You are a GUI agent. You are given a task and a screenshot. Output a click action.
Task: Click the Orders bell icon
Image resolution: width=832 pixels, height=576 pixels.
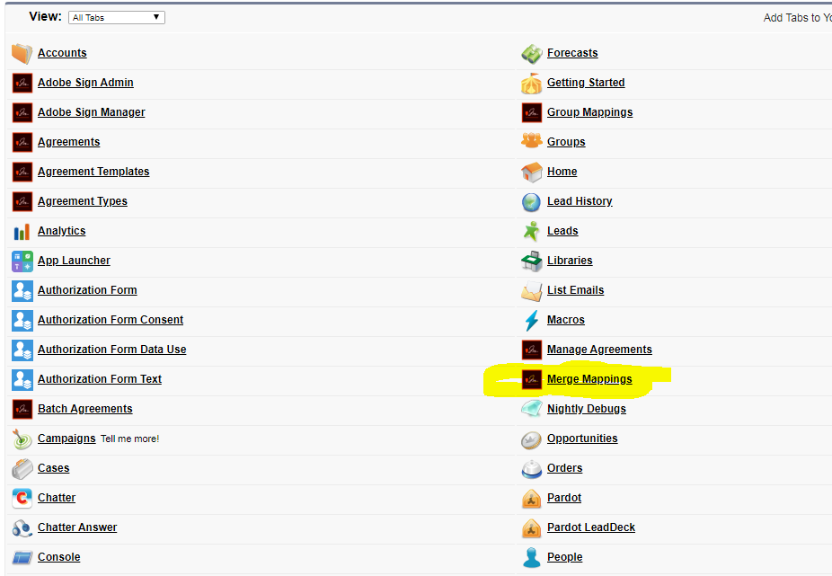[x=531, y=469]
